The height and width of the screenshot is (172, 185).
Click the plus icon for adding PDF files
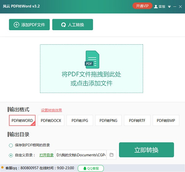coord(16,25)
